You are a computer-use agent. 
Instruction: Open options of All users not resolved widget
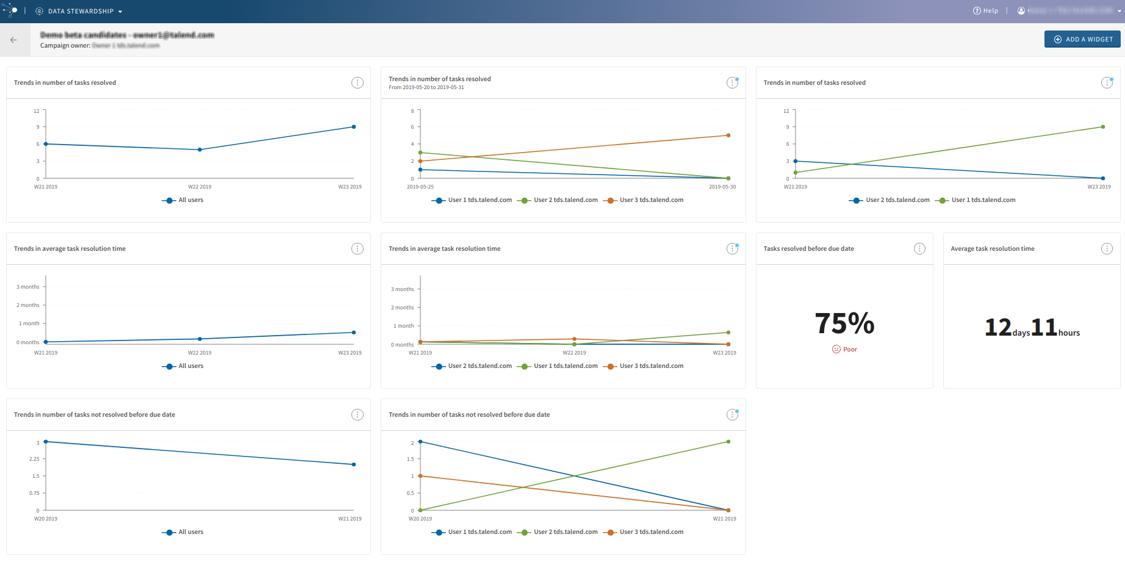point(358,415)
